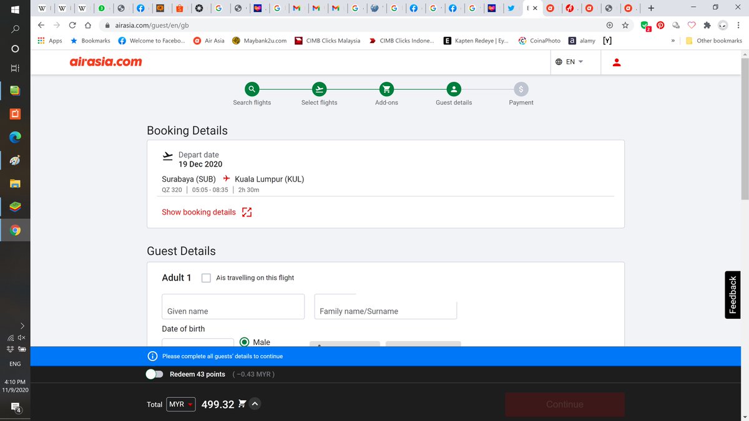
Task: Click the Search flights step icon
Action: point(252,89)
